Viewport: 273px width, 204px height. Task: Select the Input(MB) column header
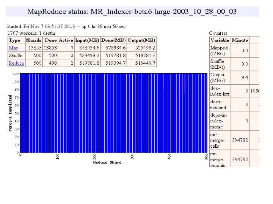click(87, 40)
